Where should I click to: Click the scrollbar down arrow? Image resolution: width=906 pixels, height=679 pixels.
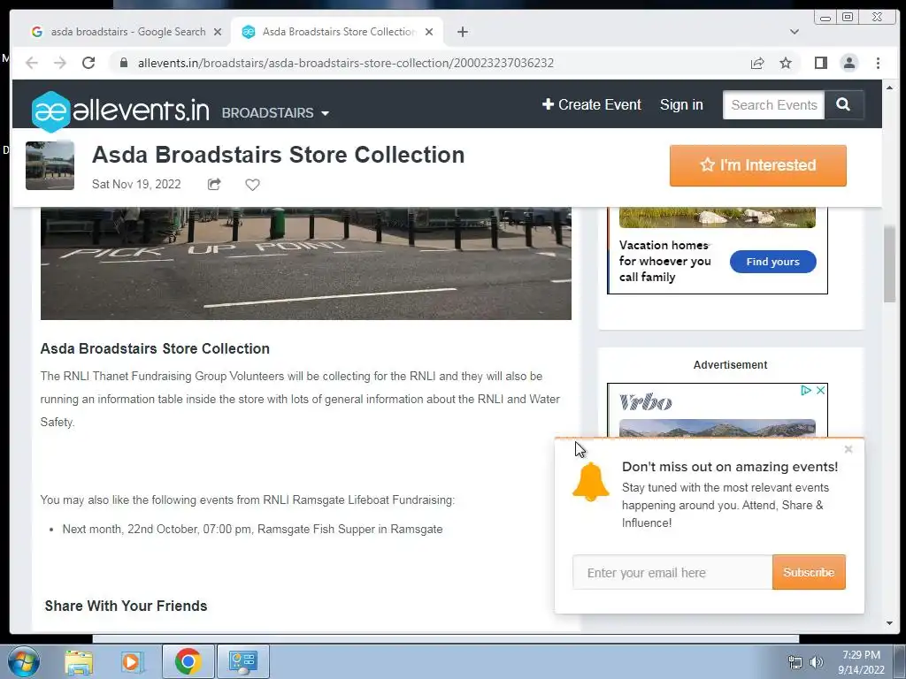click(x=889, y=623)
